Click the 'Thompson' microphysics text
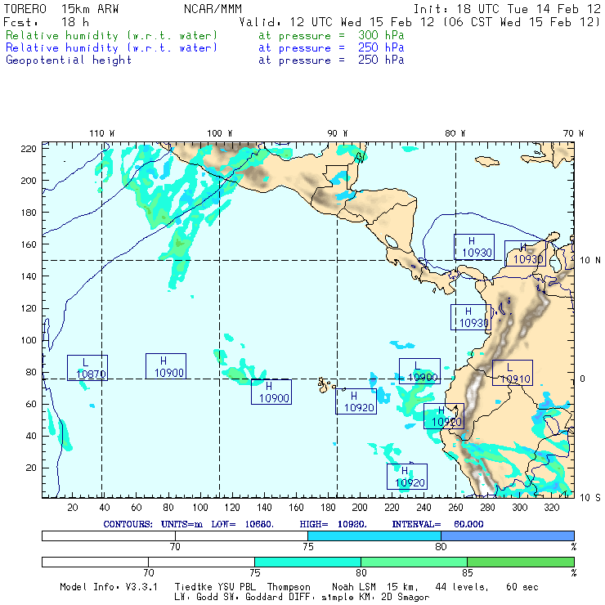This screenshot has width=605, height=605. click(289, 587)
